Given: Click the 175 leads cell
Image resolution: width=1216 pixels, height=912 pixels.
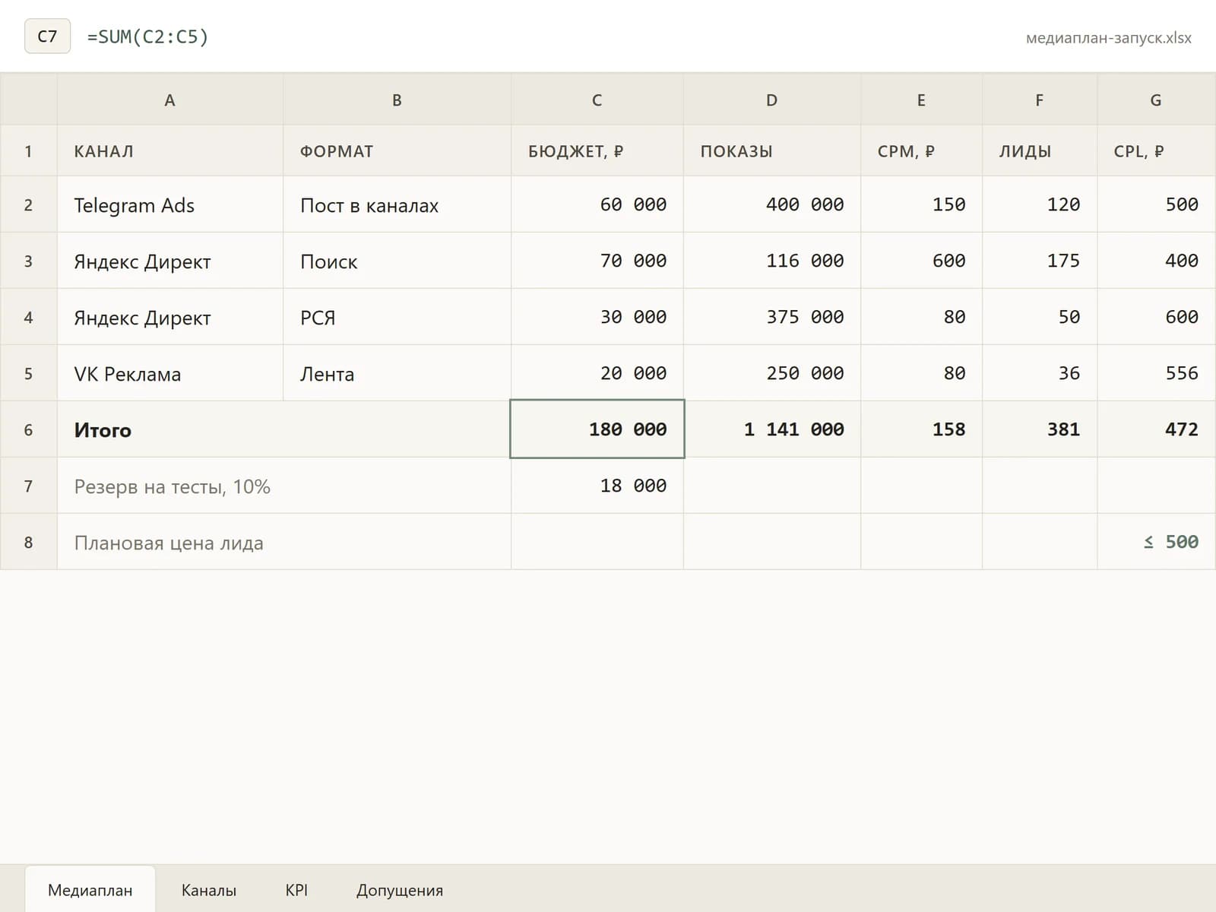Looking at the screenshot, I should [1039, 261].
